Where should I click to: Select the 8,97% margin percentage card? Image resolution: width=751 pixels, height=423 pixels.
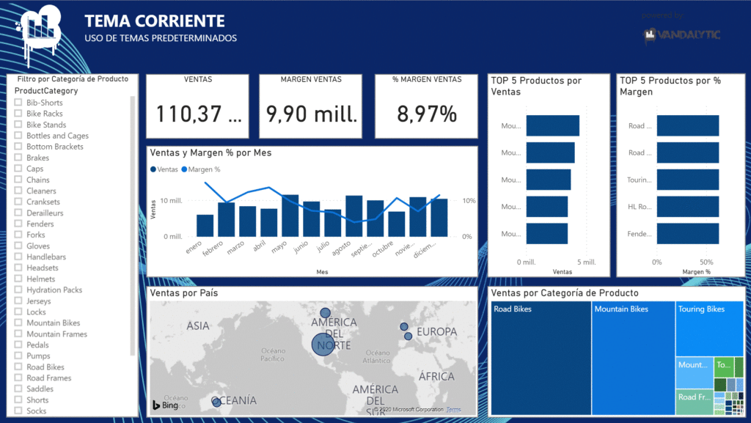(426, 106)
